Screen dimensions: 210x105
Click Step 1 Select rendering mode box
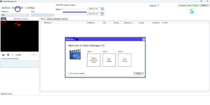click(x=94, y=60)
